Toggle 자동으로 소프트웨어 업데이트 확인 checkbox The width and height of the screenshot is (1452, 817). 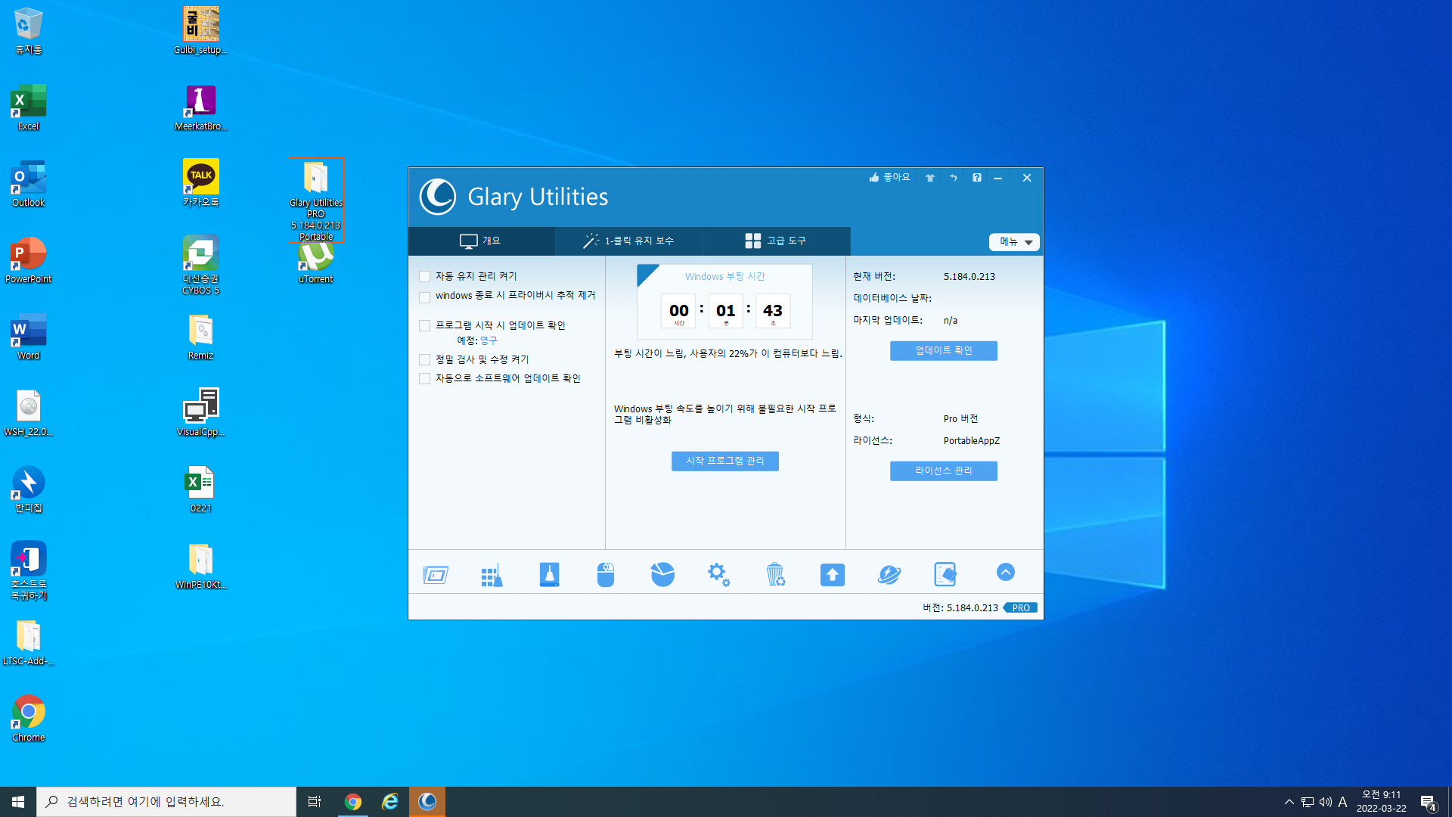point(424,379)
